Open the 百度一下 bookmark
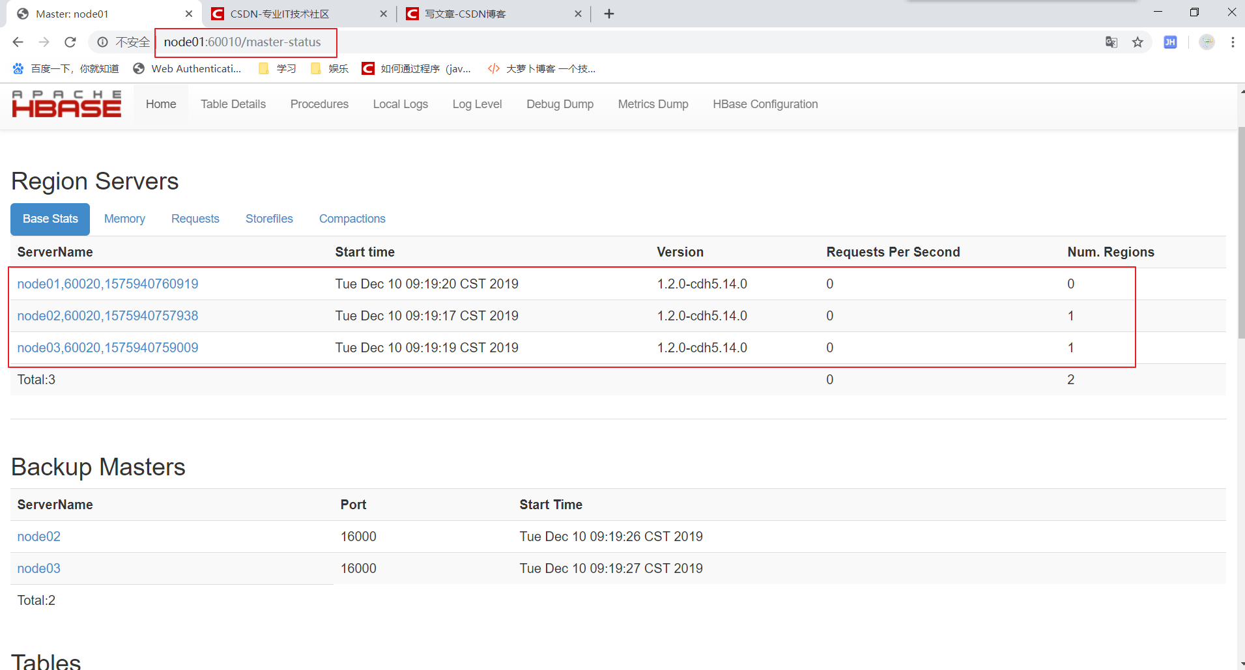Screen dimensions: 1245x670 65,68
